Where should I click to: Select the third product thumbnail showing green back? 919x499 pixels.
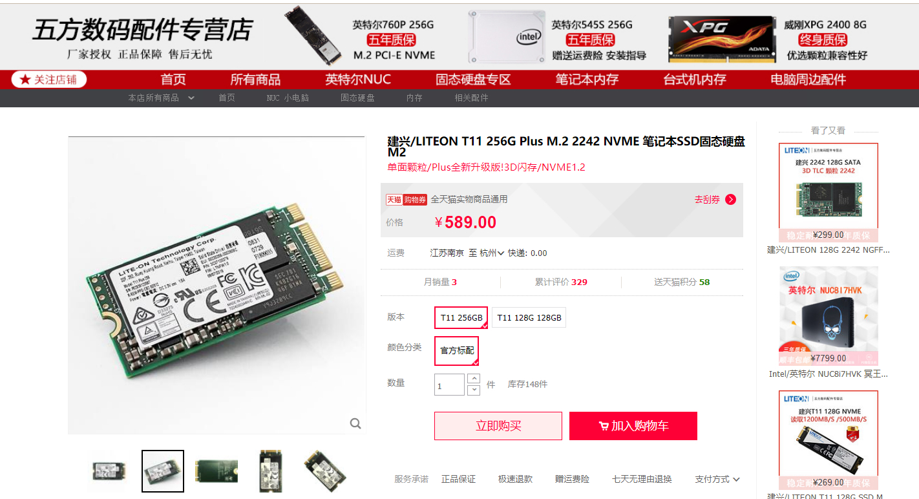217,471
